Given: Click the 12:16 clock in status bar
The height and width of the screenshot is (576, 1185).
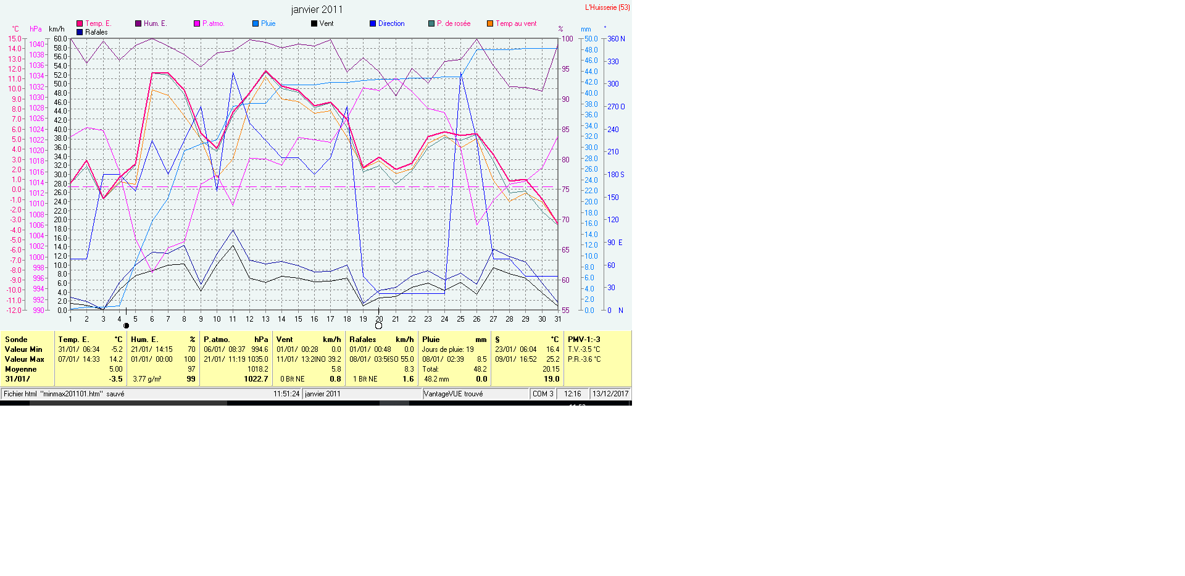Looking at the screenshot, I should [x=573, y=394].
